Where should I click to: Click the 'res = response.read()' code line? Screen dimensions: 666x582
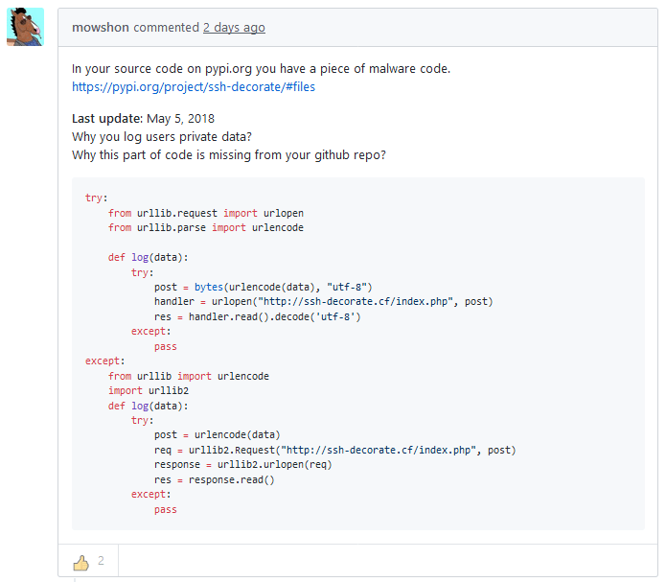(215, 480)
